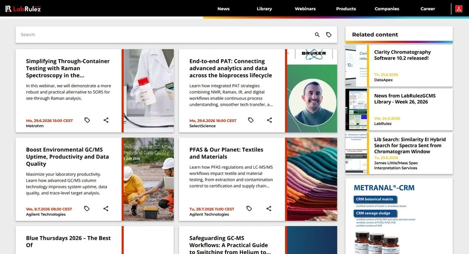Click James Little/Mass Spec Interpretation Services label
Screen dimensions: 469x254
396,165
